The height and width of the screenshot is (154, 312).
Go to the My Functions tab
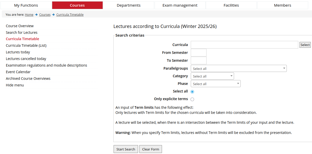pos(26,5)
